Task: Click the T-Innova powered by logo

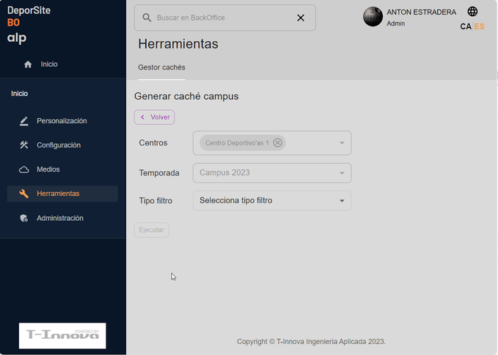Action: 62,336
